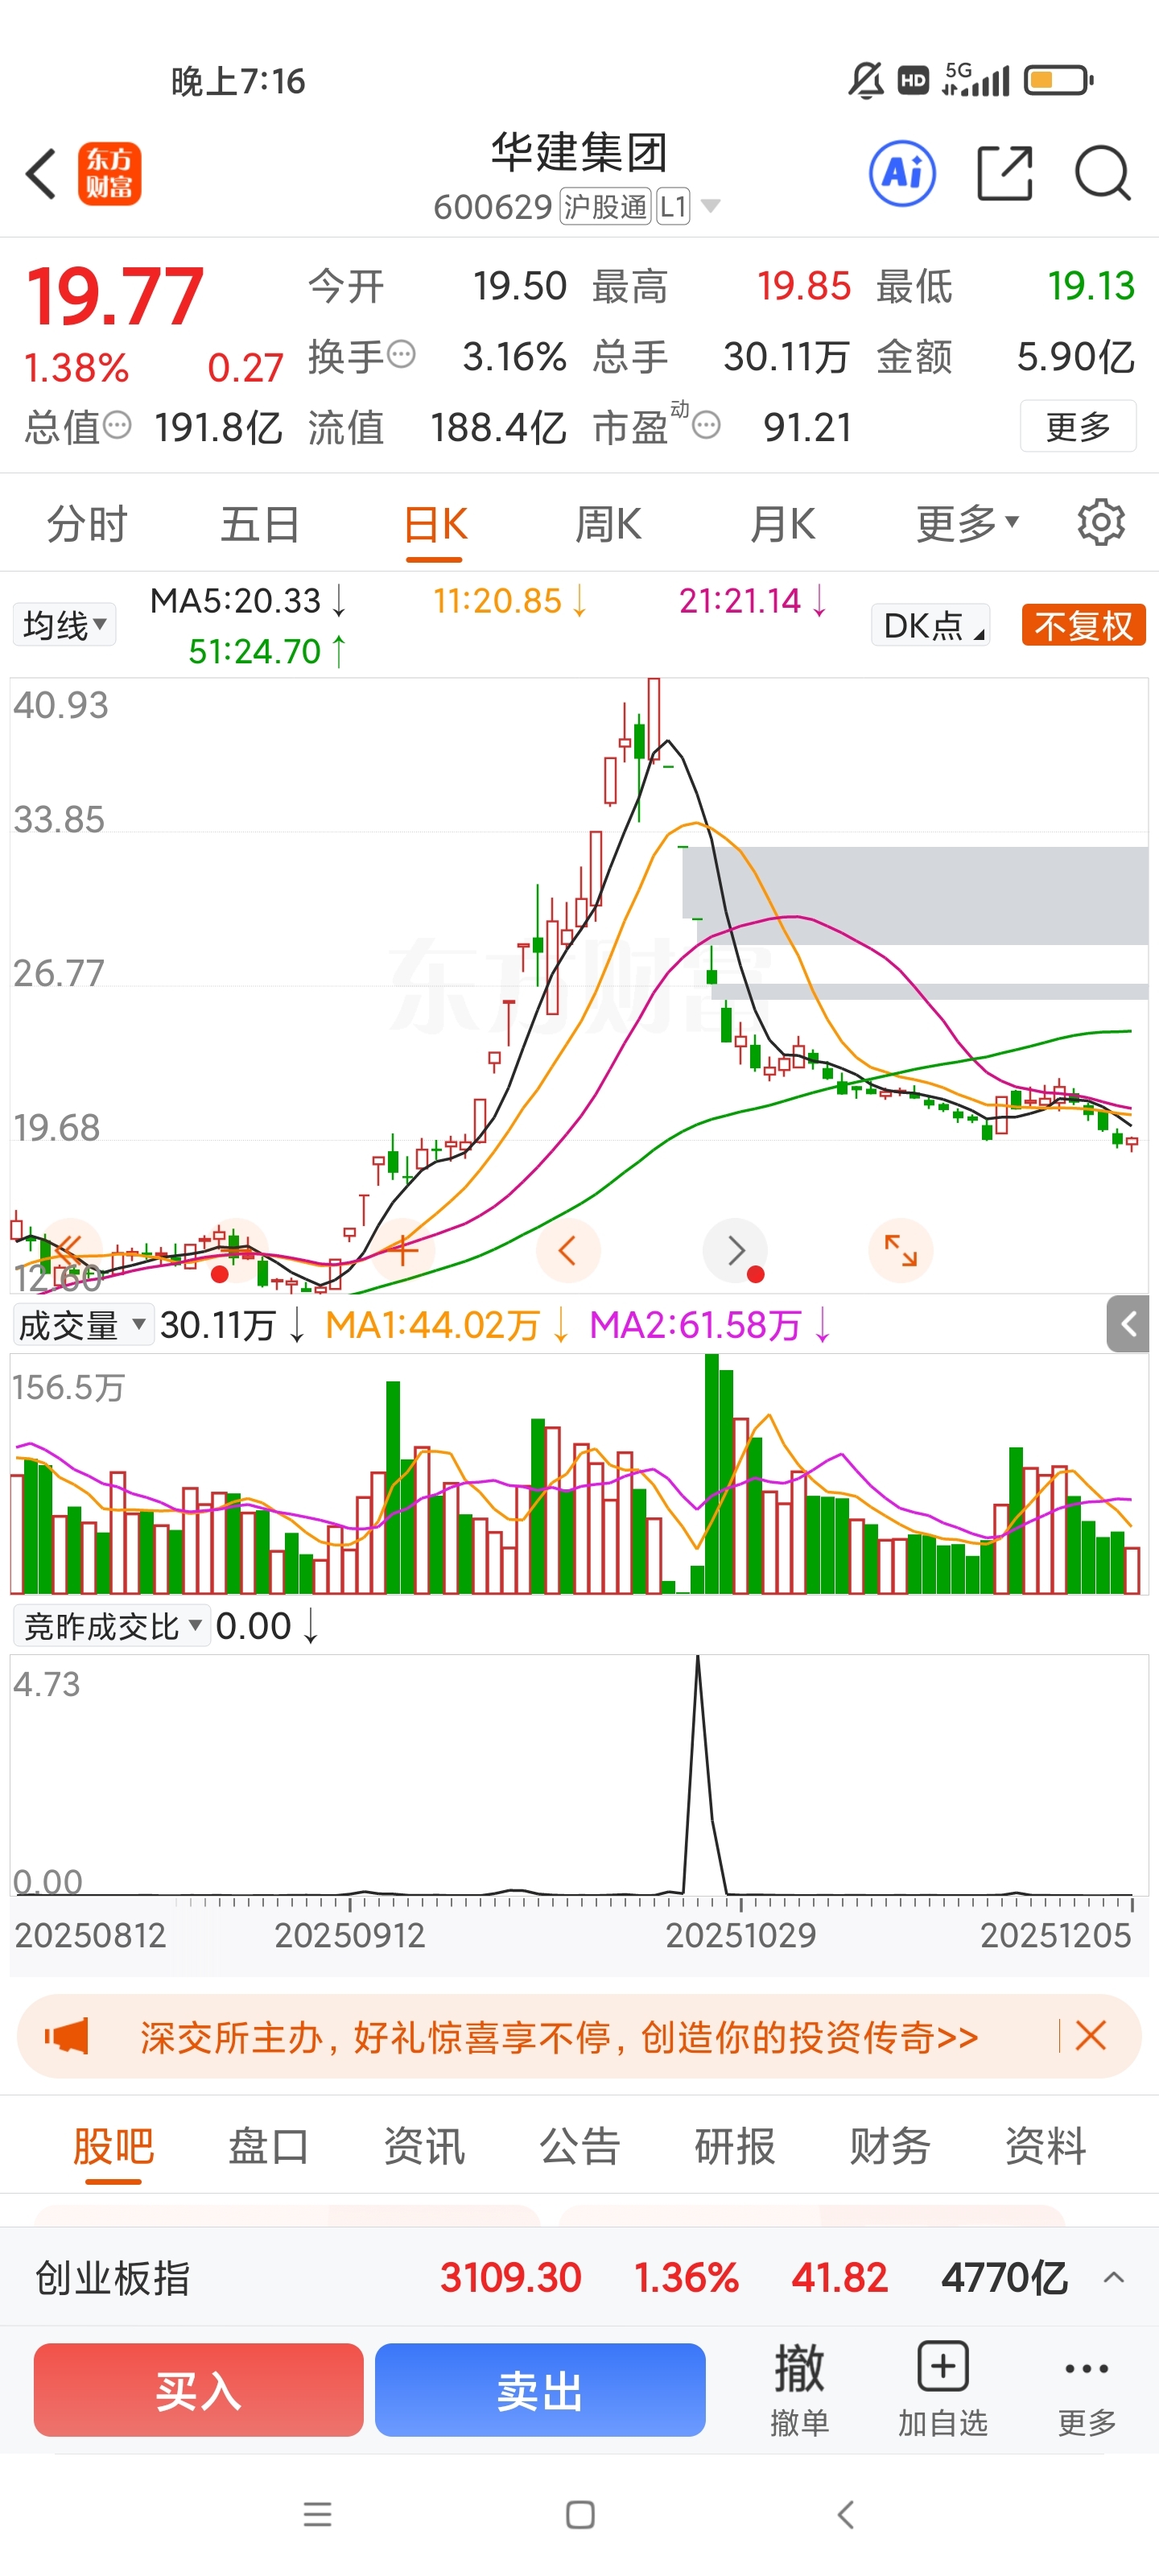The image size is (1159, 2576).
Task: Tap the MA5:20.33 indicator value
Action: (x=248, y=600)
